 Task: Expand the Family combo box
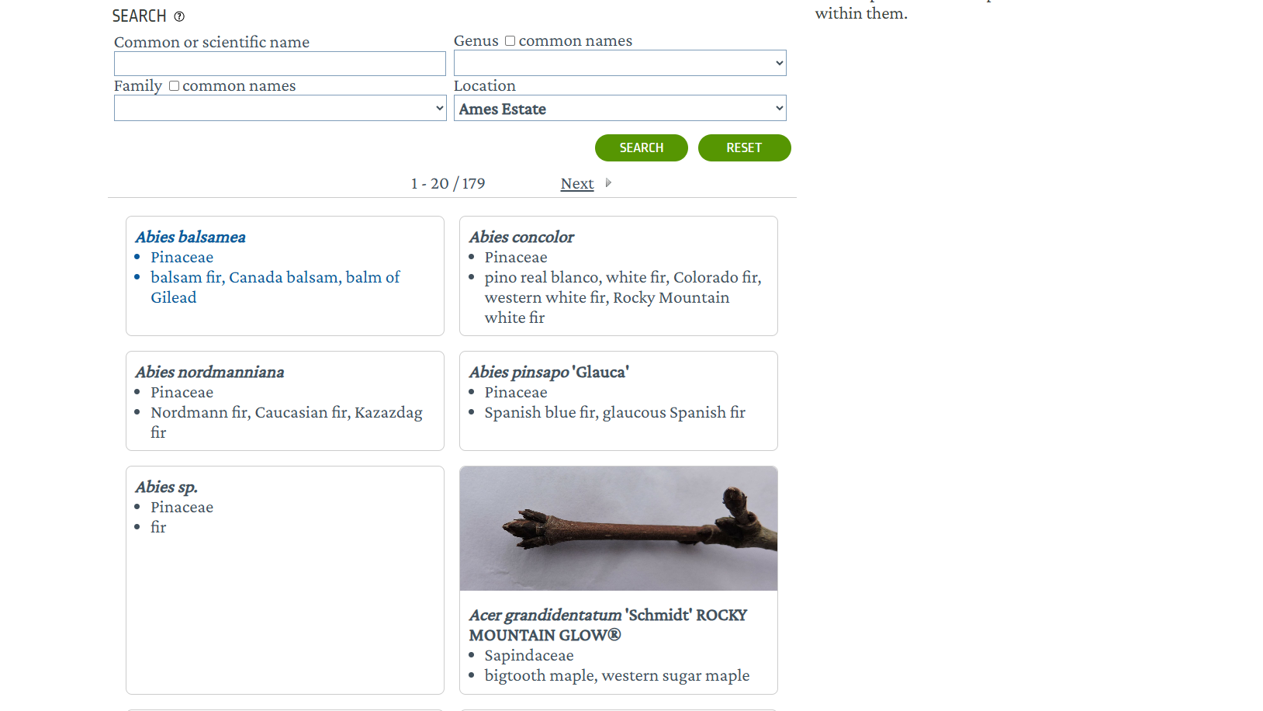[280, 108]
